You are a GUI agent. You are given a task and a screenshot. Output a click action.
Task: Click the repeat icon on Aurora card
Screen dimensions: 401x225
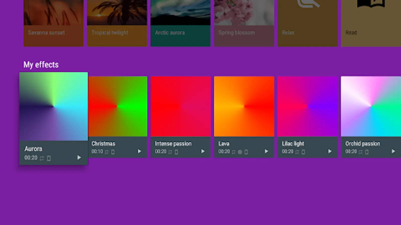42,158
